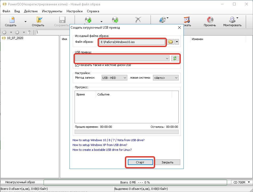
Task: Click the Незагрузочный образ status label
Action: click(x=20, y=182)
